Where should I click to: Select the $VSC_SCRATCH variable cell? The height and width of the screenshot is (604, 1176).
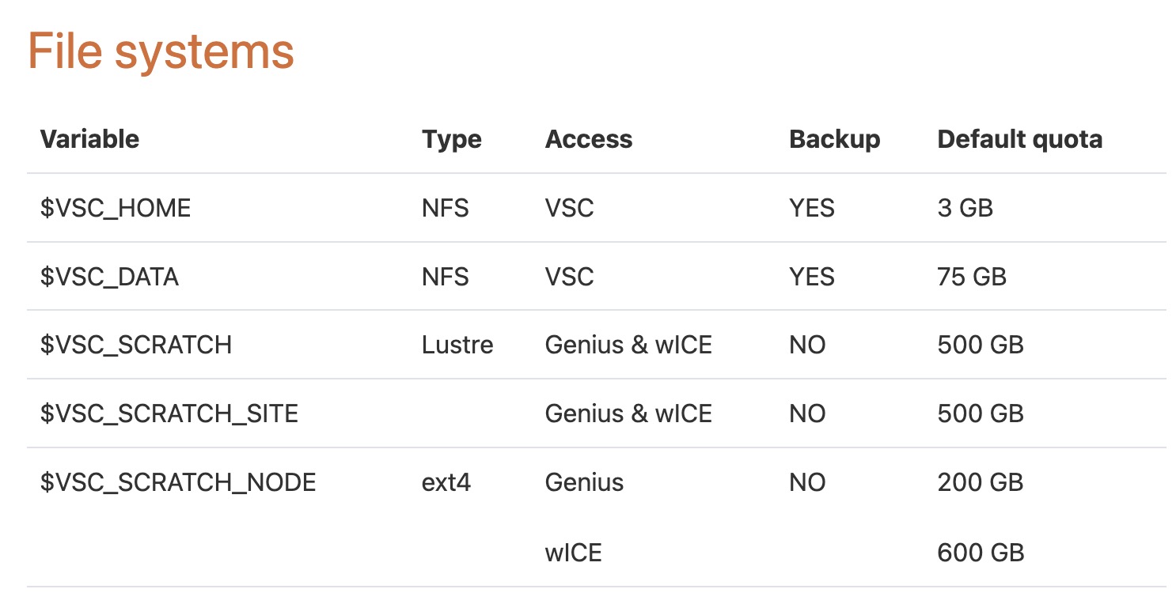click(136, 345)
